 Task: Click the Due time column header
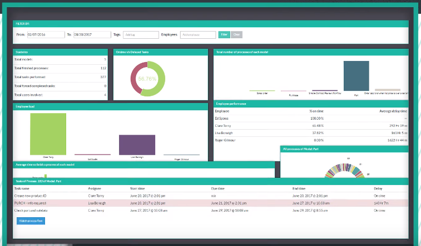point(218,188)
